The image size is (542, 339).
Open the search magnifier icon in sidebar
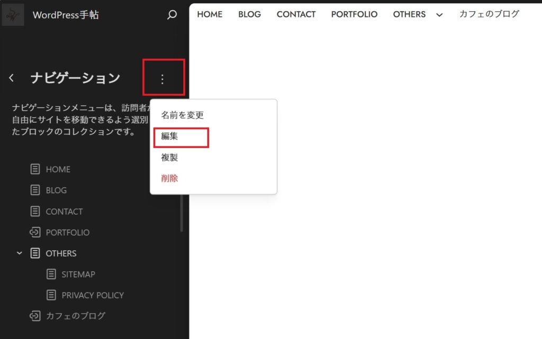point(172,14)
